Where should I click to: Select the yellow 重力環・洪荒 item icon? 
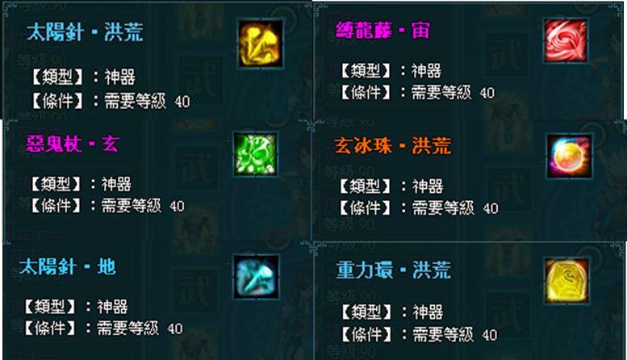tap(566, 280)
